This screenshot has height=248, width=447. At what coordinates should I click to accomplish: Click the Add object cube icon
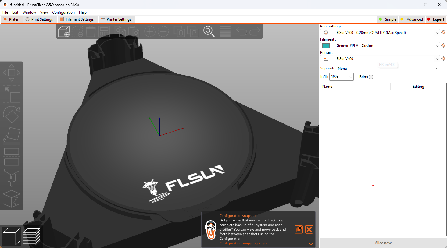tap(64, 31)
